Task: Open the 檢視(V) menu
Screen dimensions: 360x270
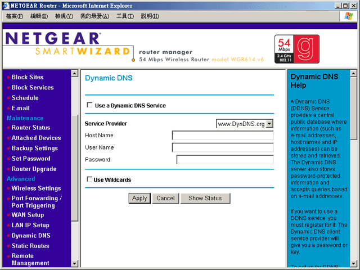Action: click(64, 16)
